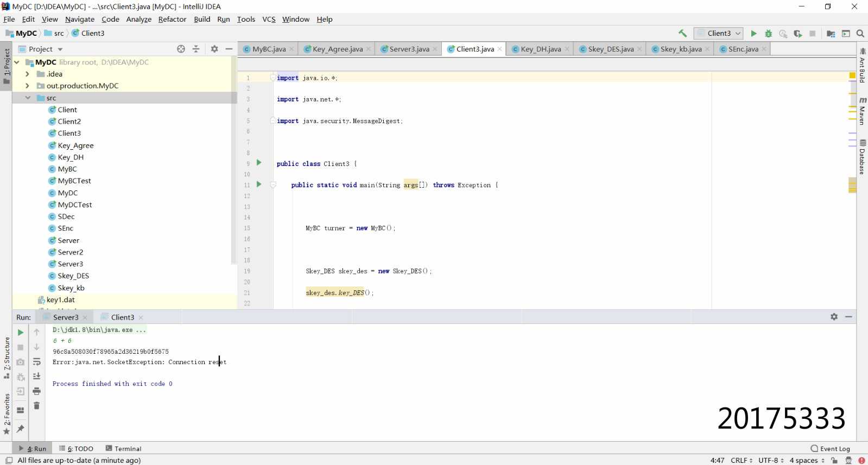Screen dimensions: 868x465
Task: Toggle the Structure side tool window
Action: (7, 358)
